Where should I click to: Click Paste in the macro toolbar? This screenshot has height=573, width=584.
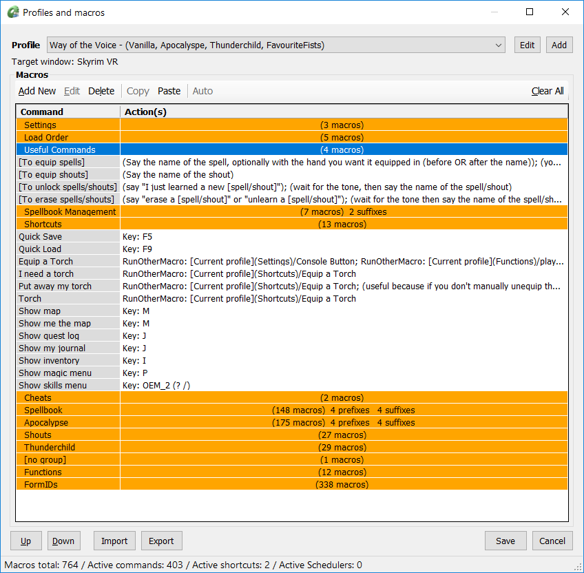[x=169, y=91]
